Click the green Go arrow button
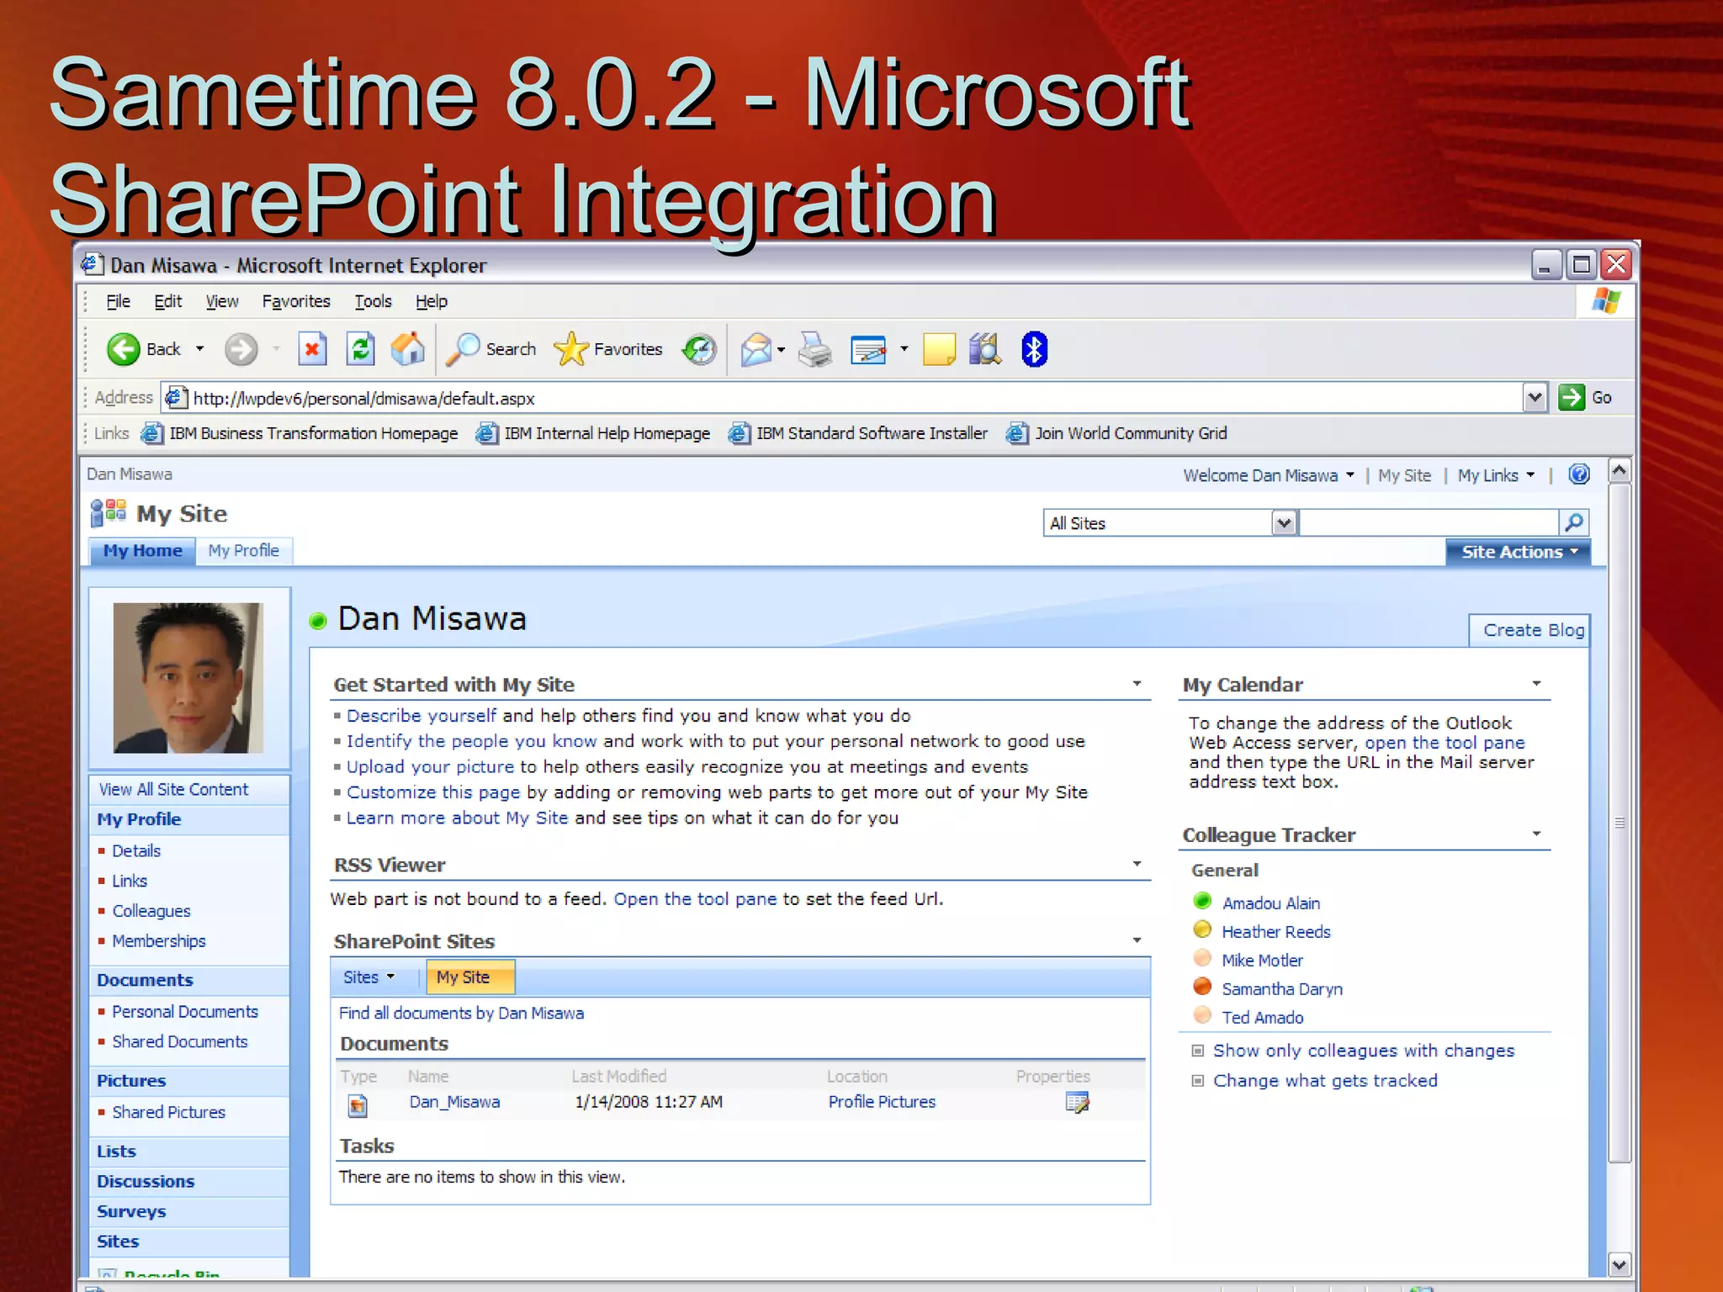 point(1571,397)
